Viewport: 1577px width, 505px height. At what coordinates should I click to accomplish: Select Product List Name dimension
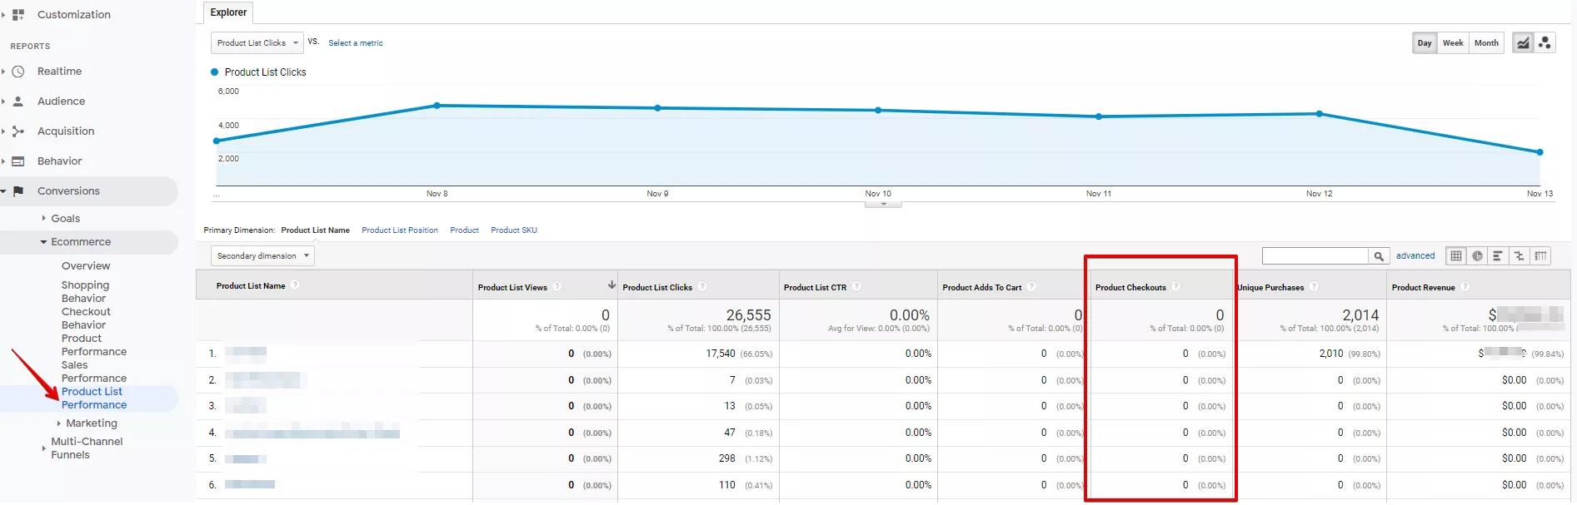tap(316, 230)
